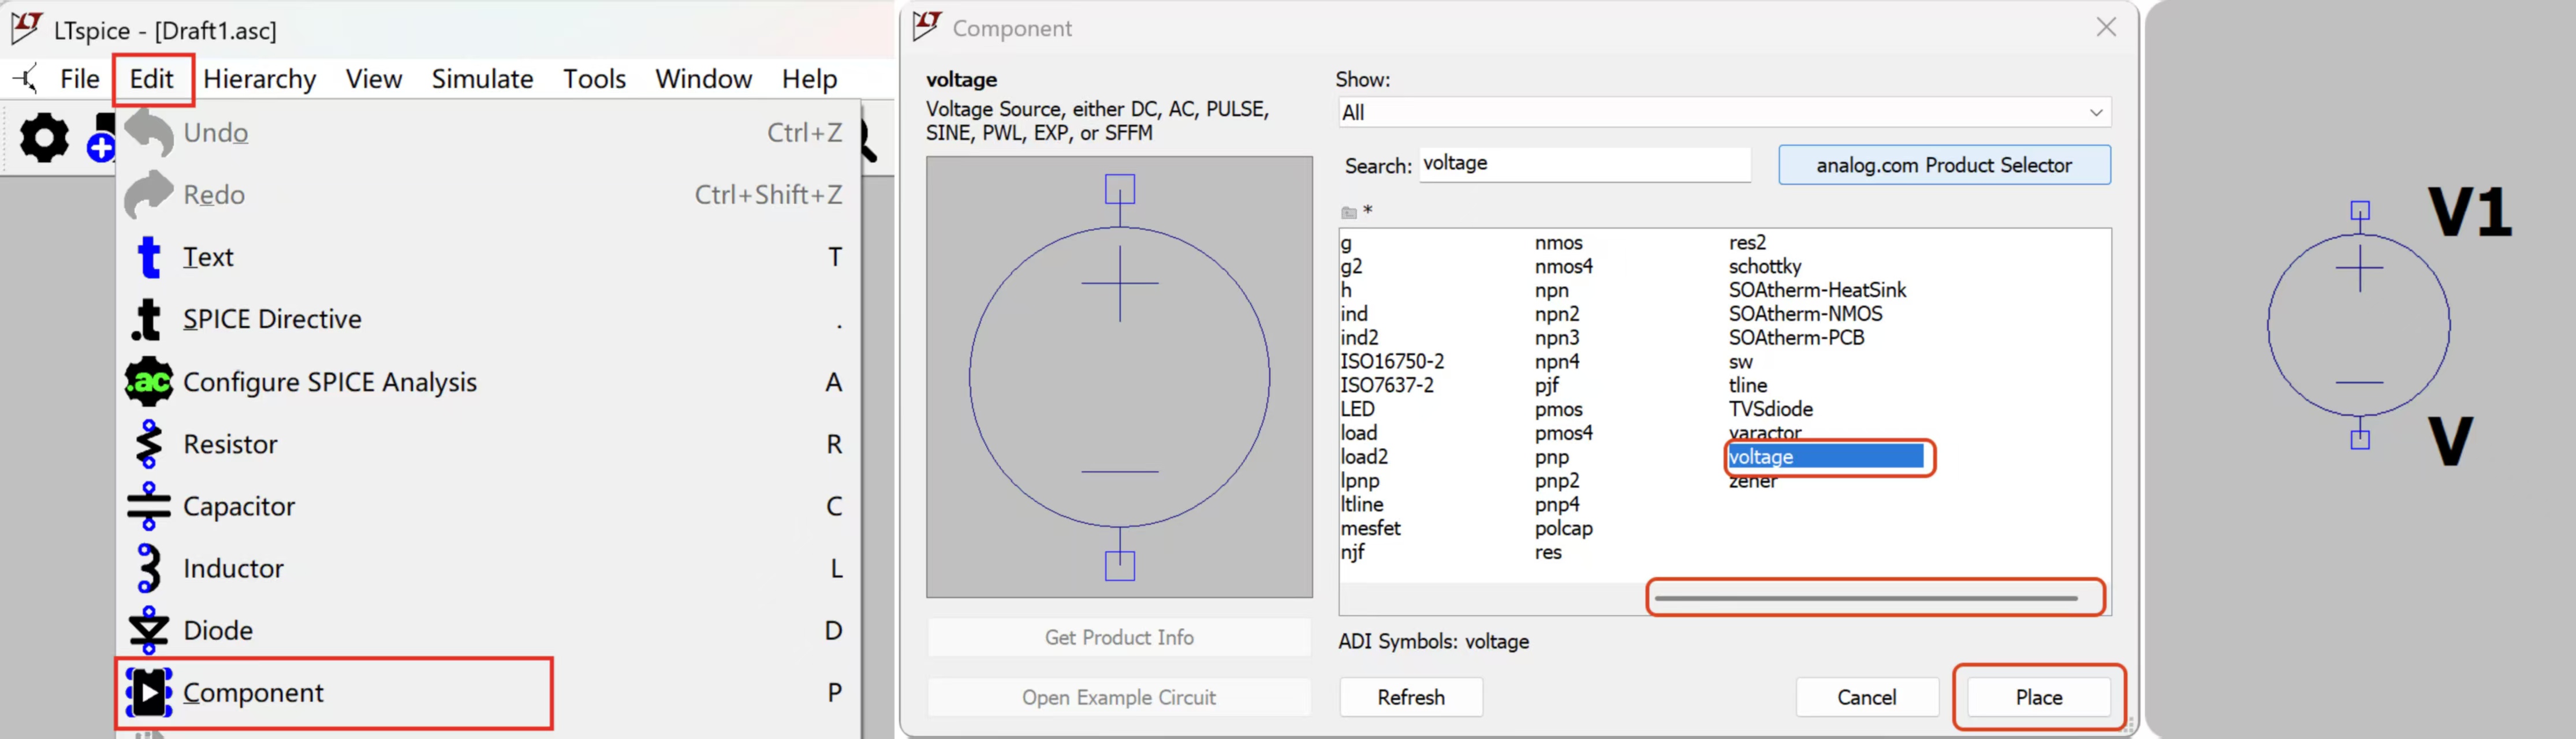Choose Configure SPICE Analysis menu entry

coord(489,381)
